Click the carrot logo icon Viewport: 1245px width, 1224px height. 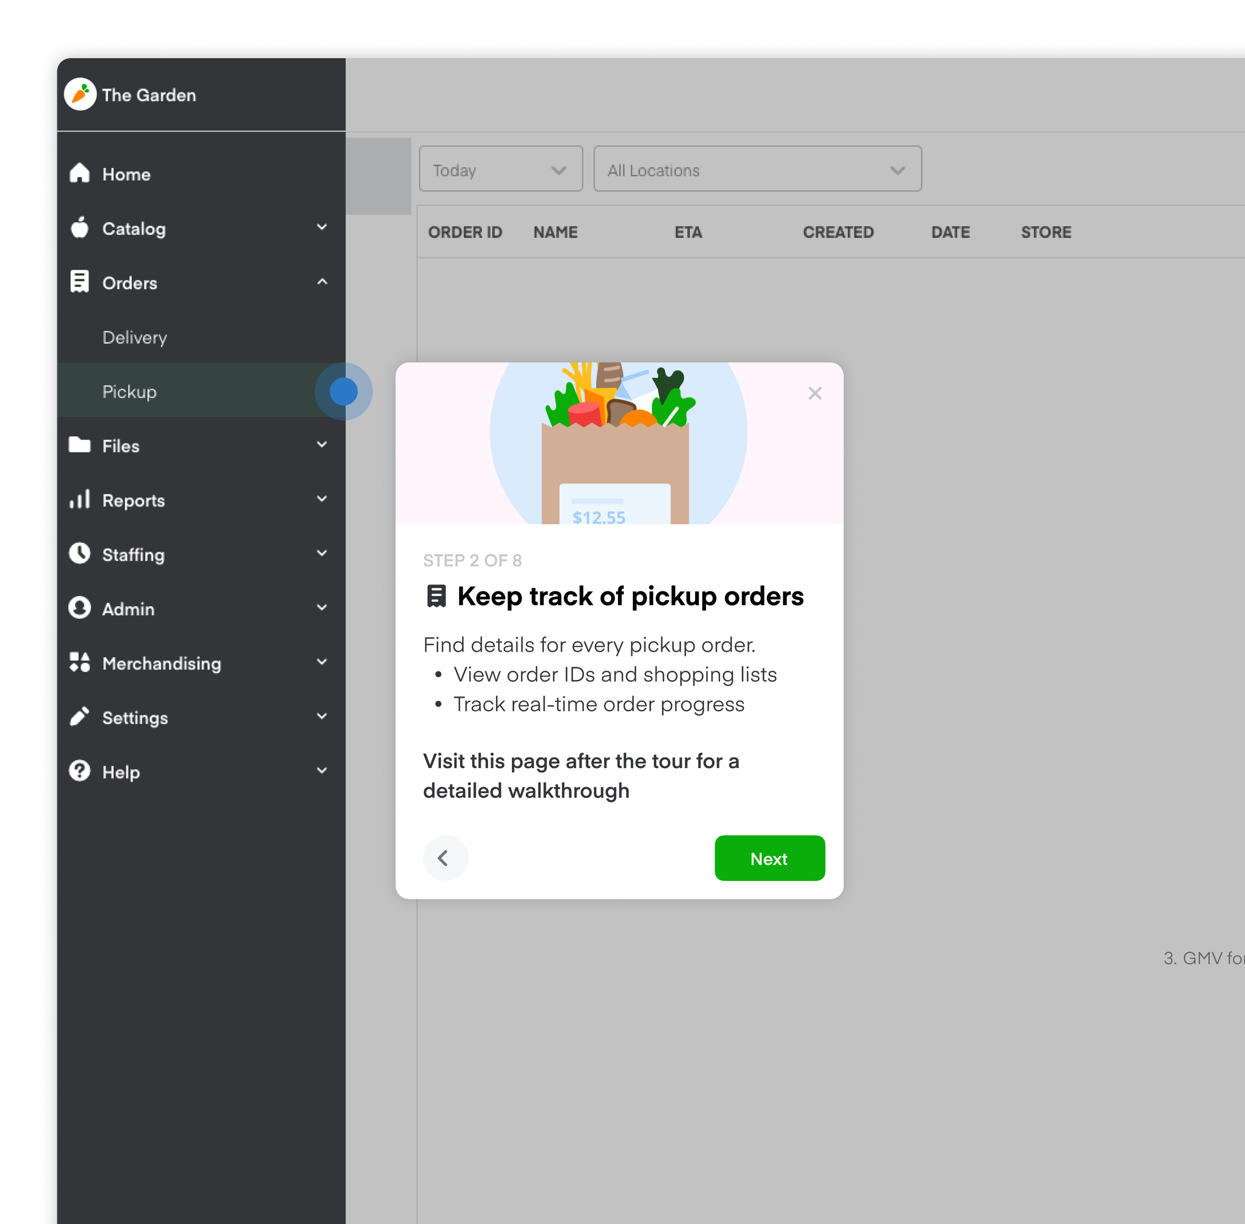[x=80, y=95]
